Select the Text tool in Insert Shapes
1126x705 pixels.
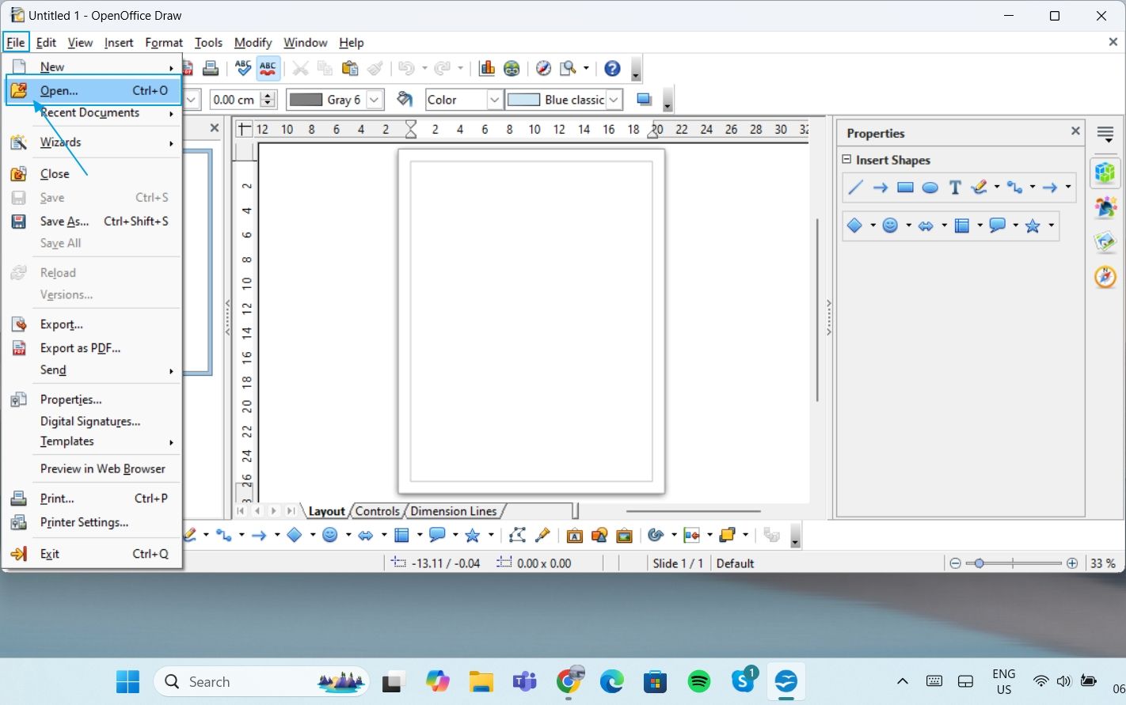click(x=955, y=188)
